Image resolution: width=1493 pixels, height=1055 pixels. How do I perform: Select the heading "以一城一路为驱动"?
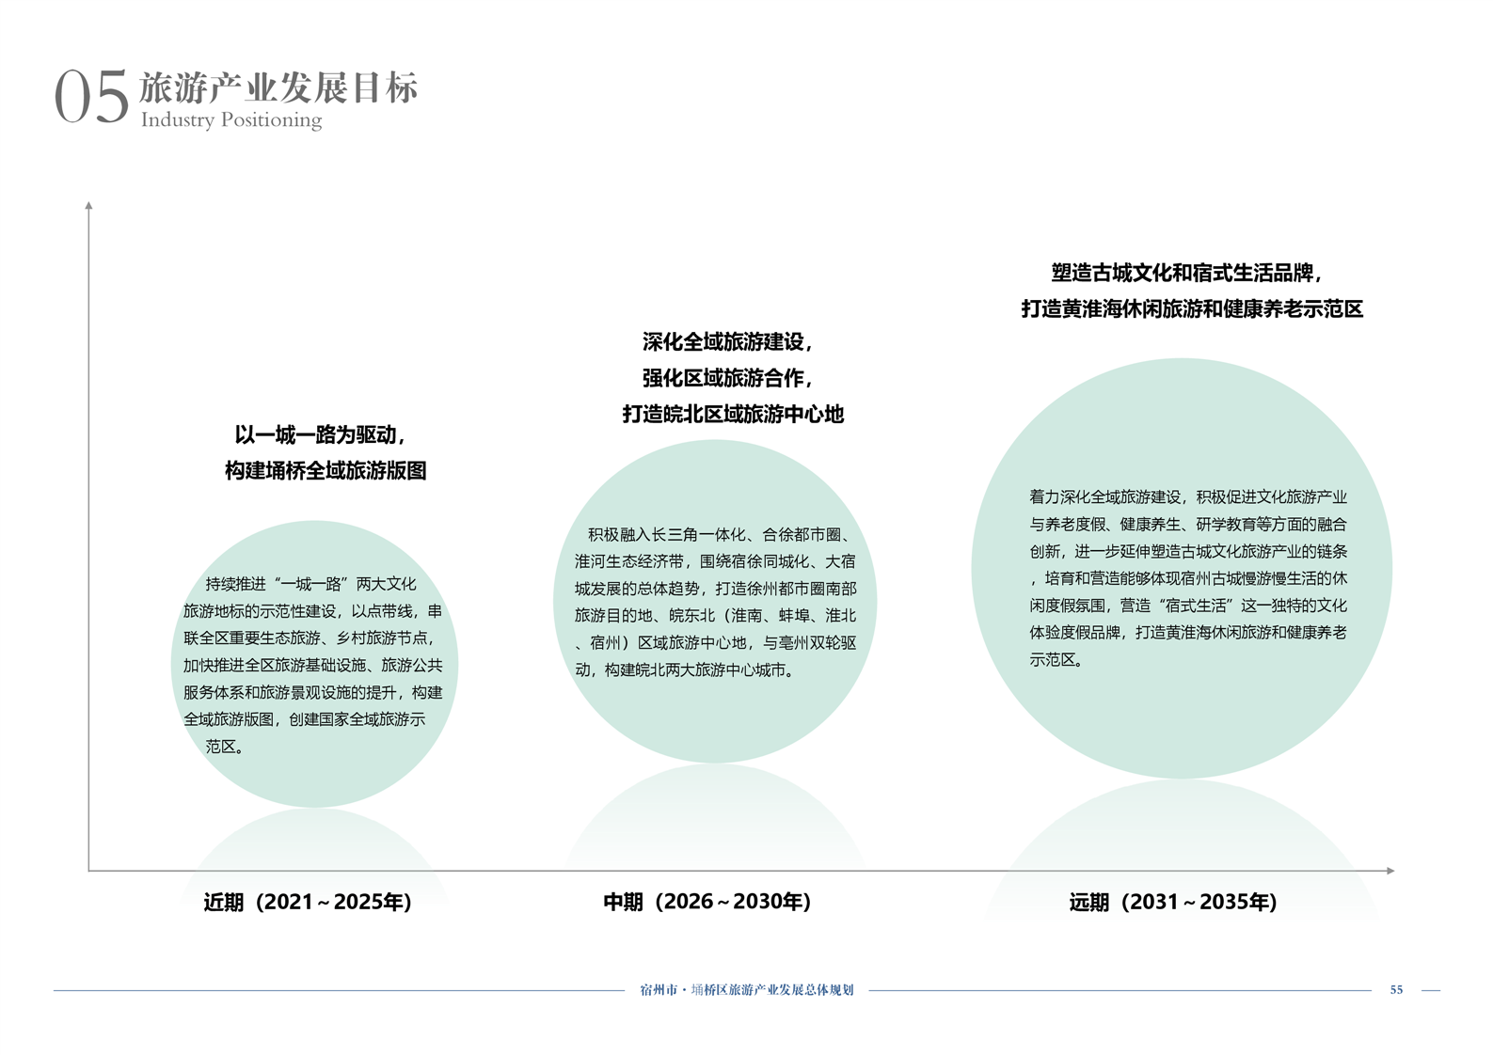[320, 435]
